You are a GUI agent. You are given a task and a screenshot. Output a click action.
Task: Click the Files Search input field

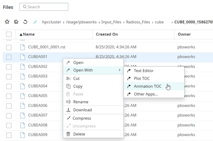point(44,7)
